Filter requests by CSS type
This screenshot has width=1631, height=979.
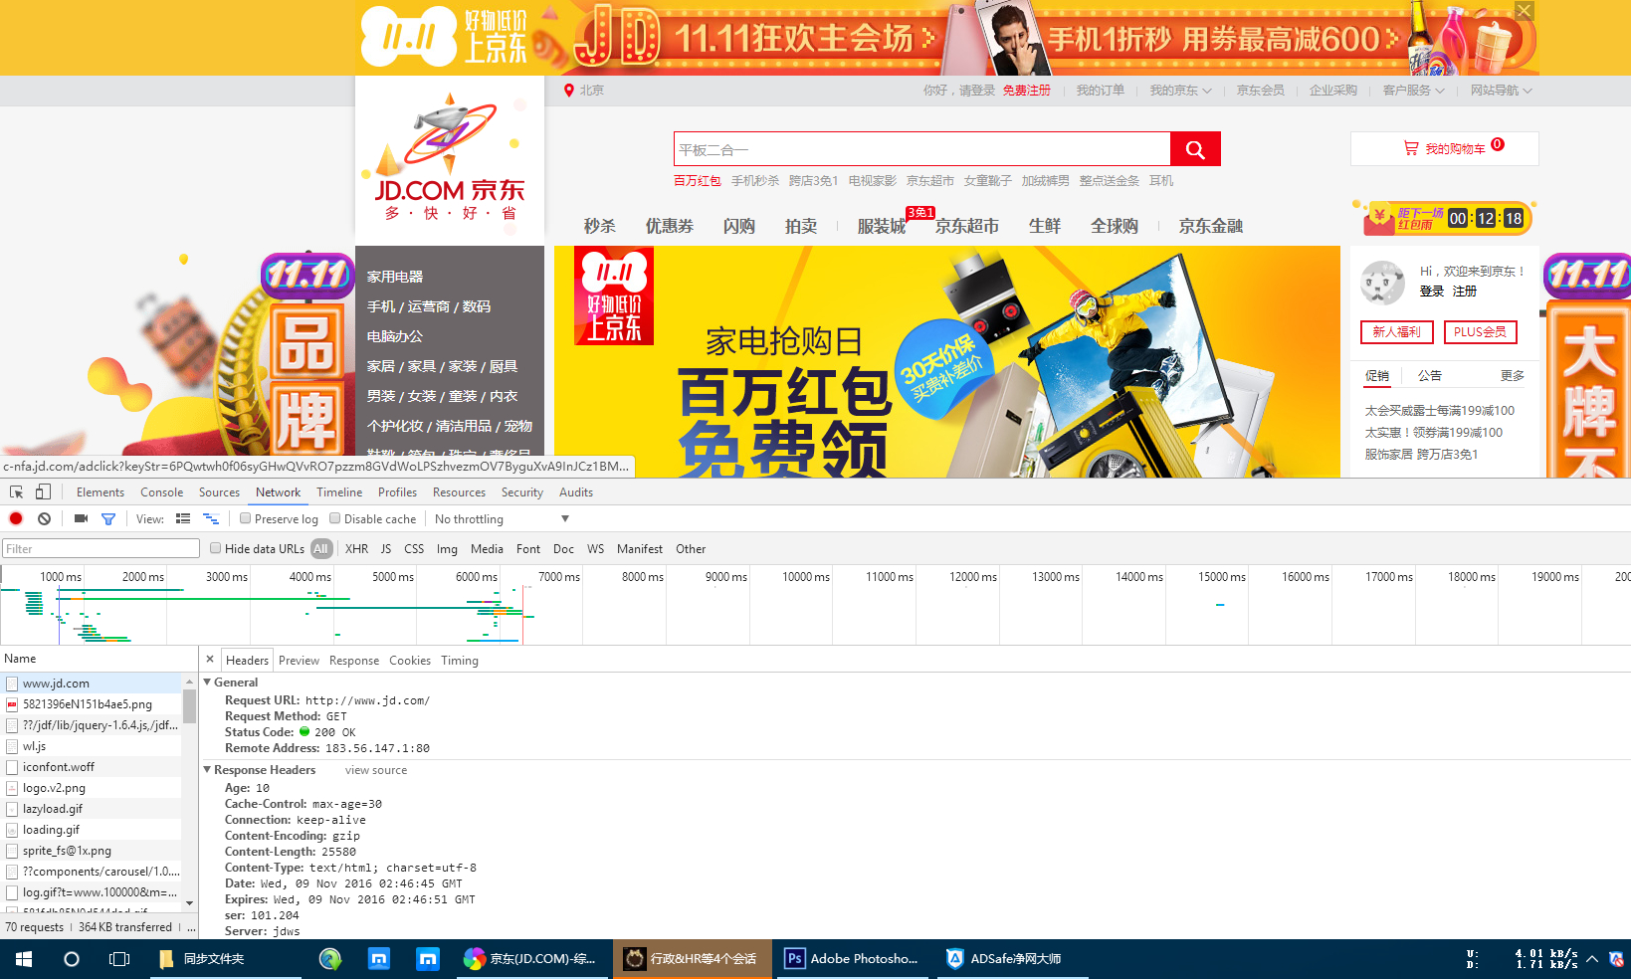click(414, 548)
